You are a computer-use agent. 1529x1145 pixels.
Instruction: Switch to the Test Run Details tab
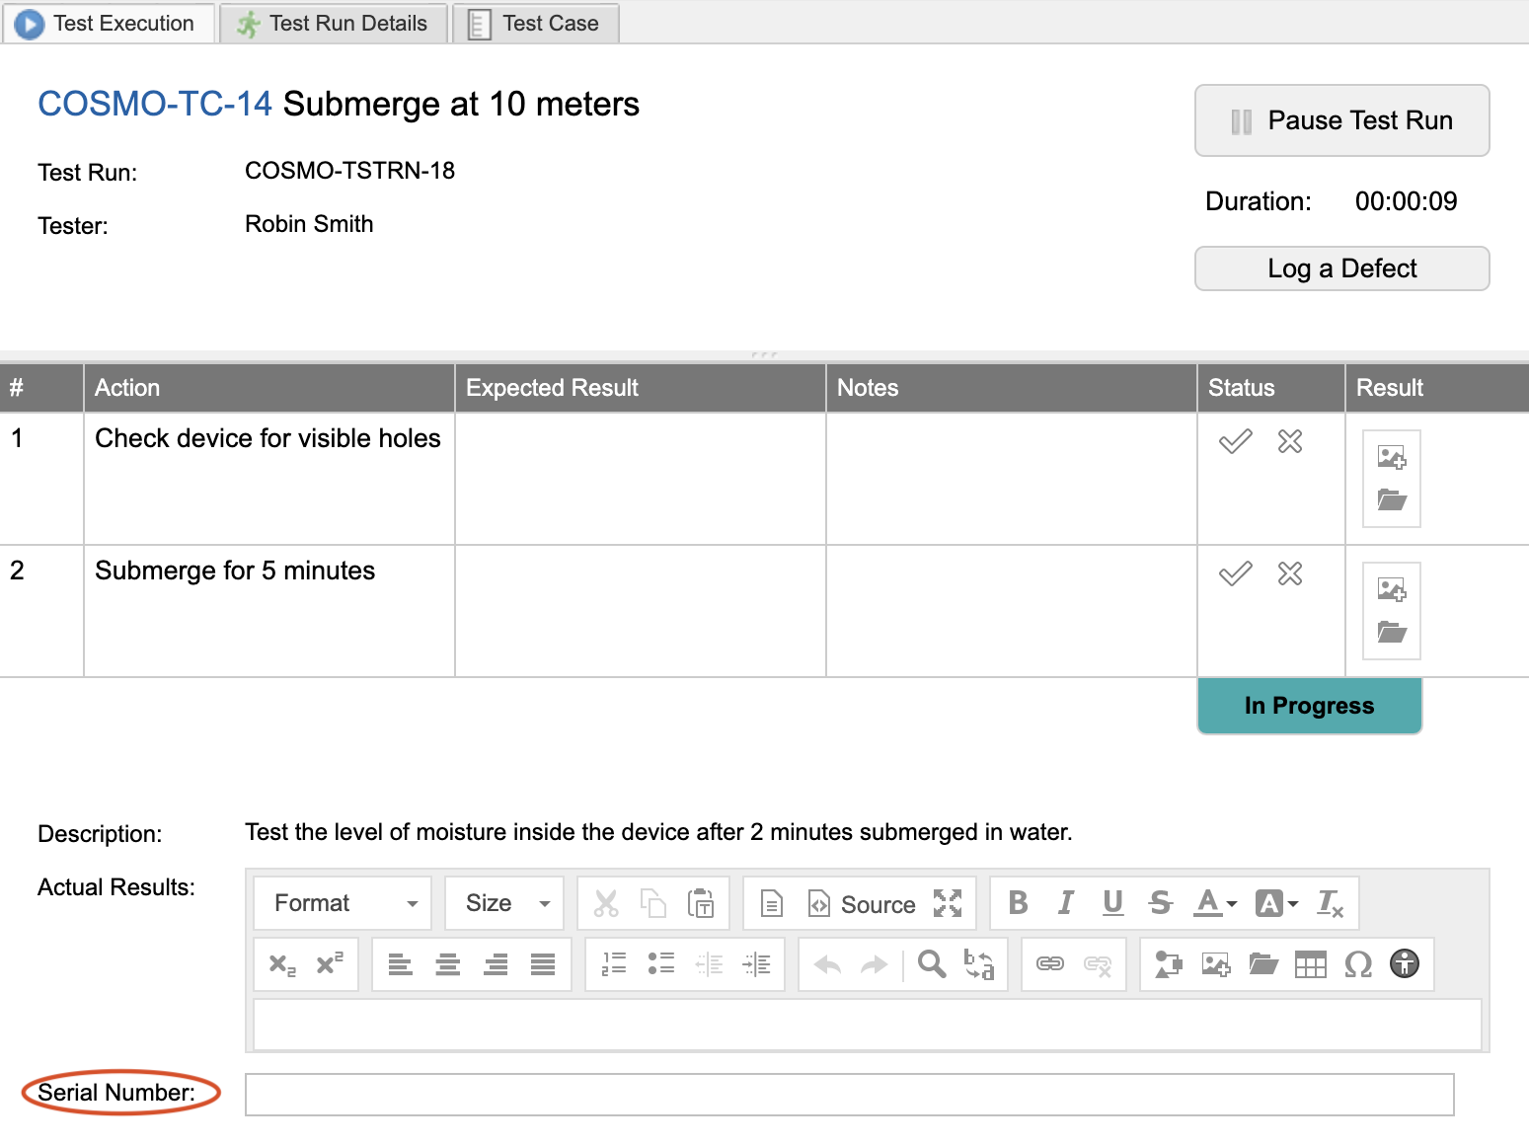334,24
